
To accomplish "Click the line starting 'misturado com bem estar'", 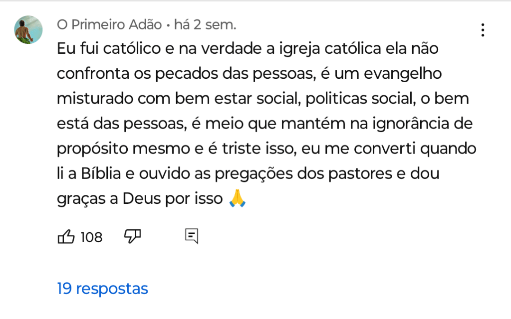I will pos(262,99).
